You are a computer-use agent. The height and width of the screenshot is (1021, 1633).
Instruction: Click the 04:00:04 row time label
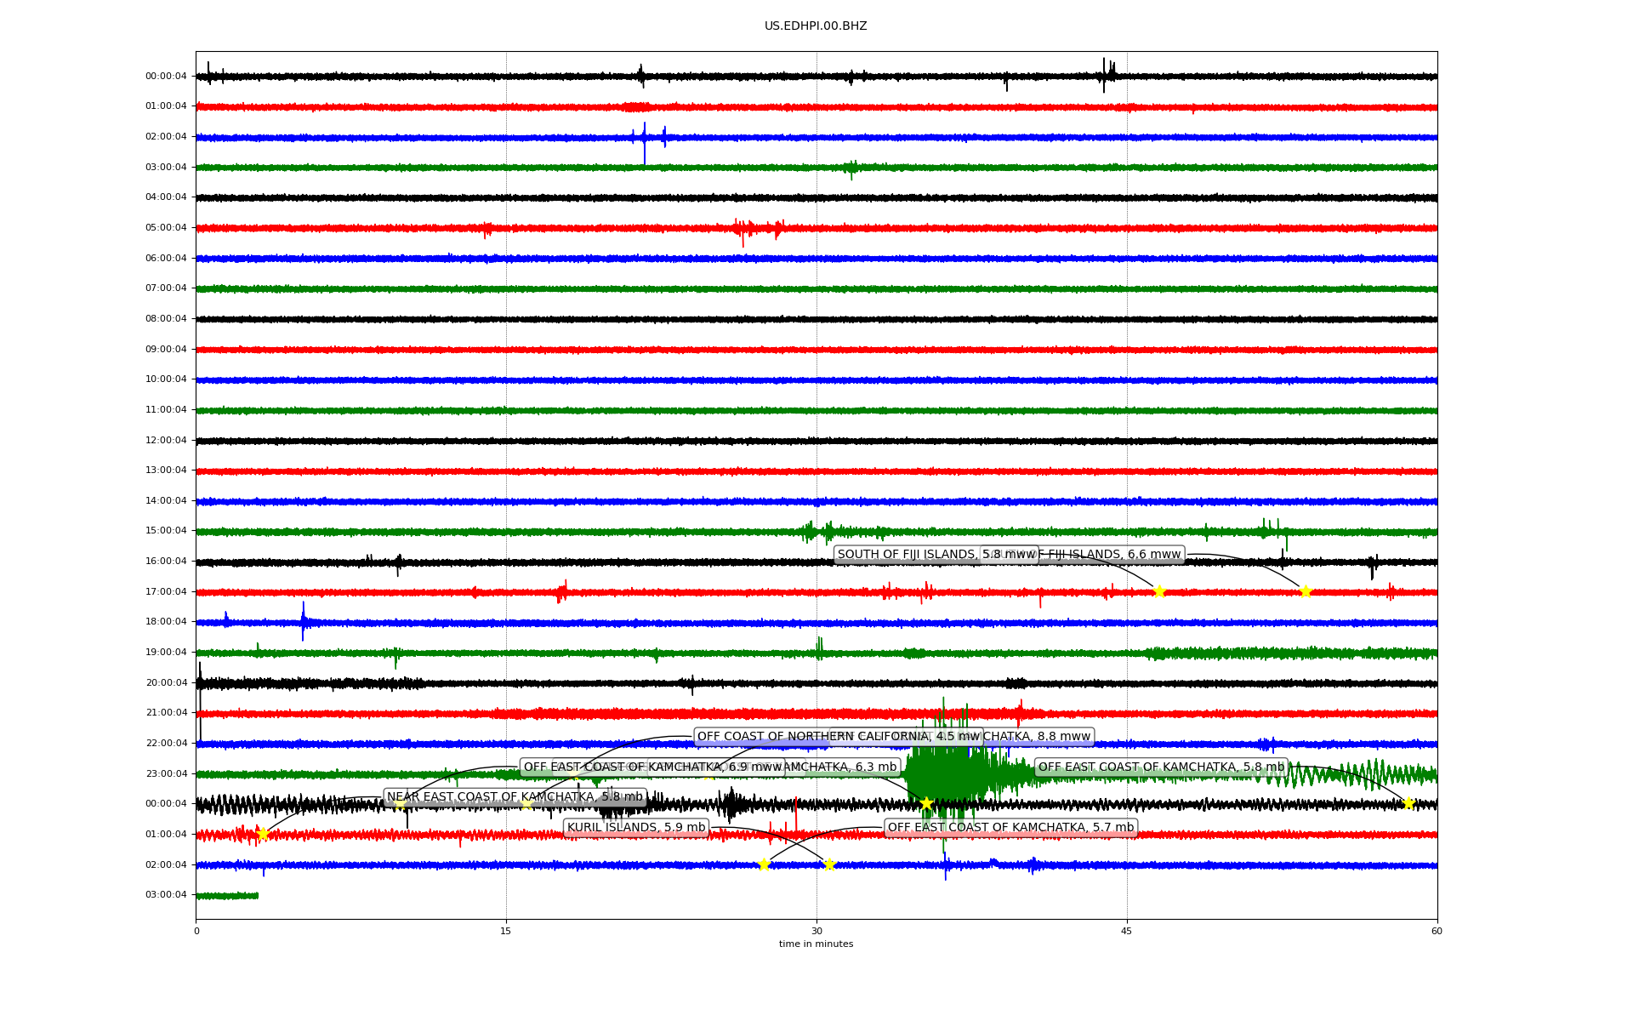[166, 197]
